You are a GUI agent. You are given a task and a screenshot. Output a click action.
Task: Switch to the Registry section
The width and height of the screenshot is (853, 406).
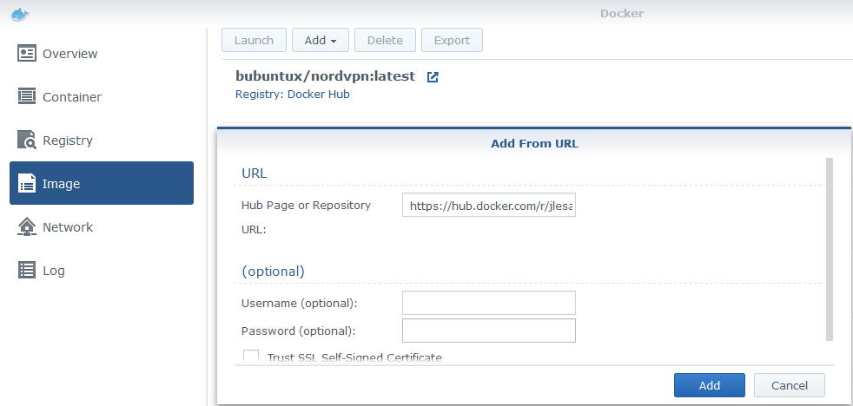coord(101,141)
